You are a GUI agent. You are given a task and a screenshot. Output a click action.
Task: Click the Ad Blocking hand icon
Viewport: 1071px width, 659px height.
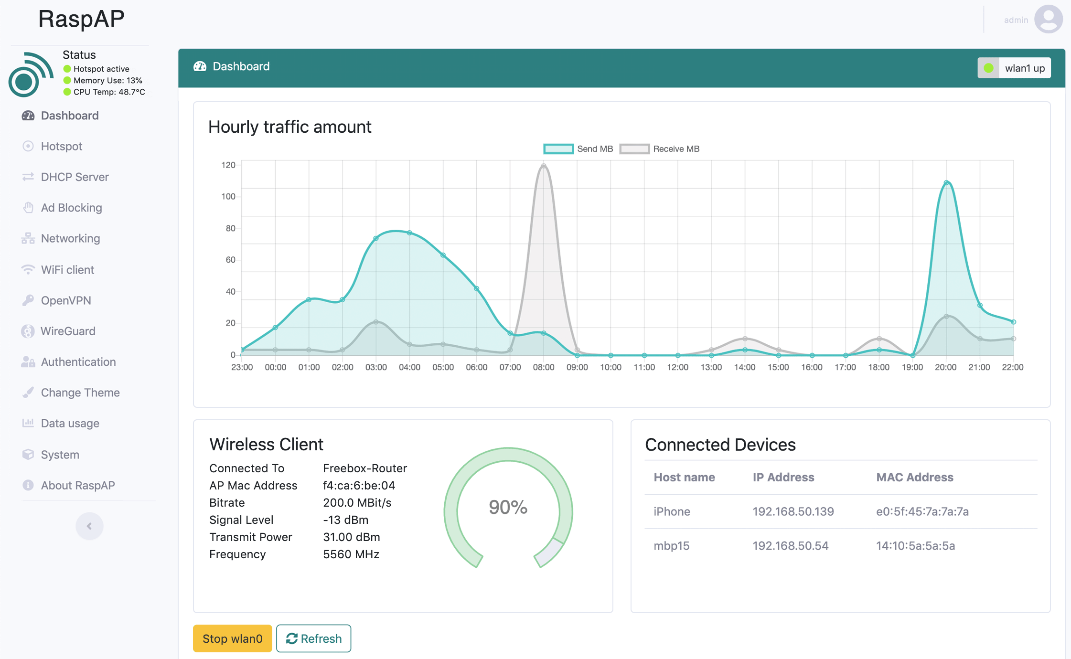coord(28,208)
